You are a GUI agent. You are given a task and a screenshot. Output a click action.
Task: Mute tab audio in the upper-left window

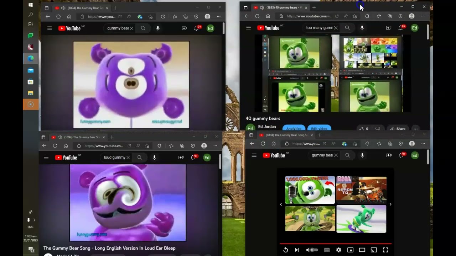(x=63, y=8)
